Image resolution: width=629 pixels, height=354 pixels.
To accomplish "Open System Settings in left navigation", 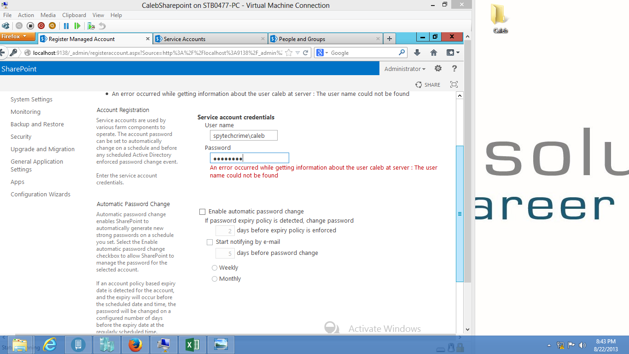I will [x=31, y=100].
